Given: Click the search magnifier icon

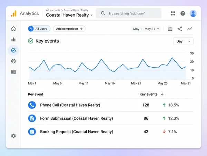Looking at the screenshot, I should point(103,13).
